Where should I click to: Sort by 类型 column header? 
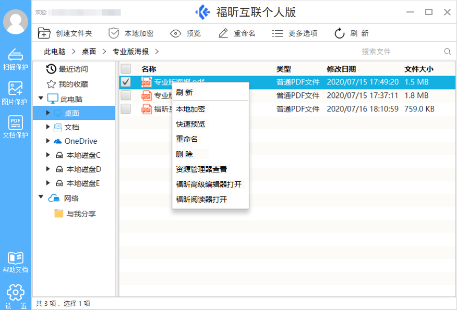284,69
